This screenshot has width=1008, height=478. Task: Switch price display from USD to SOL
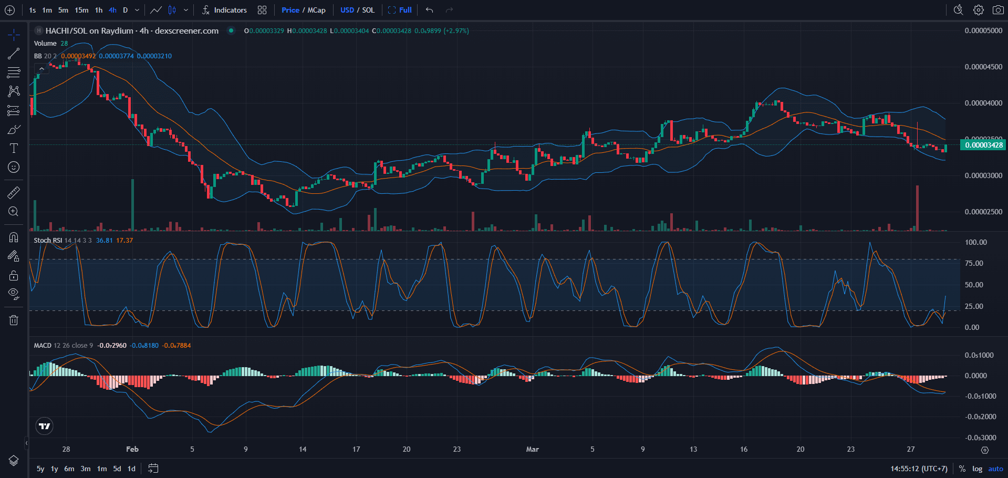coord(368,10)
